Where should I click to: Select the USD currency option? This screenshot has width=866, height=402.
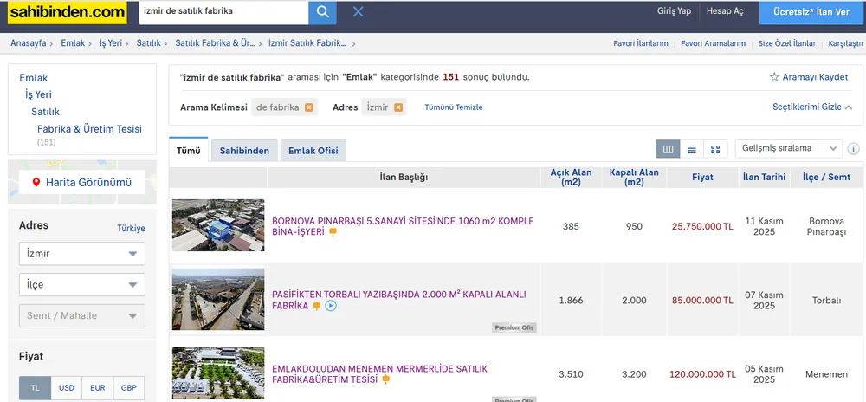click(67, 388)
